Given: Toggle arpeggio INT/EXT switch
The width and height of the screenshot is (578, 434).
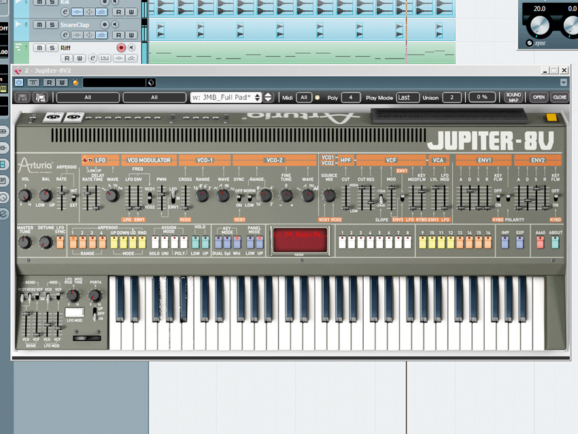Looking at the screenshot, I should [73, 198].
